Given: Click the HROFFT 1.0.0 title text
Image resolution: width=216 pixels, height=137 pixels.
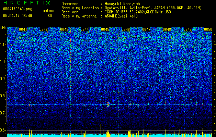Looking at the screenshot, I should coord(27,3).
